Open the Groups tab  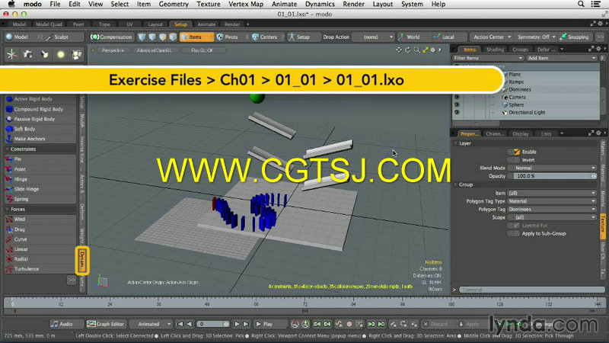click(520, 50)
